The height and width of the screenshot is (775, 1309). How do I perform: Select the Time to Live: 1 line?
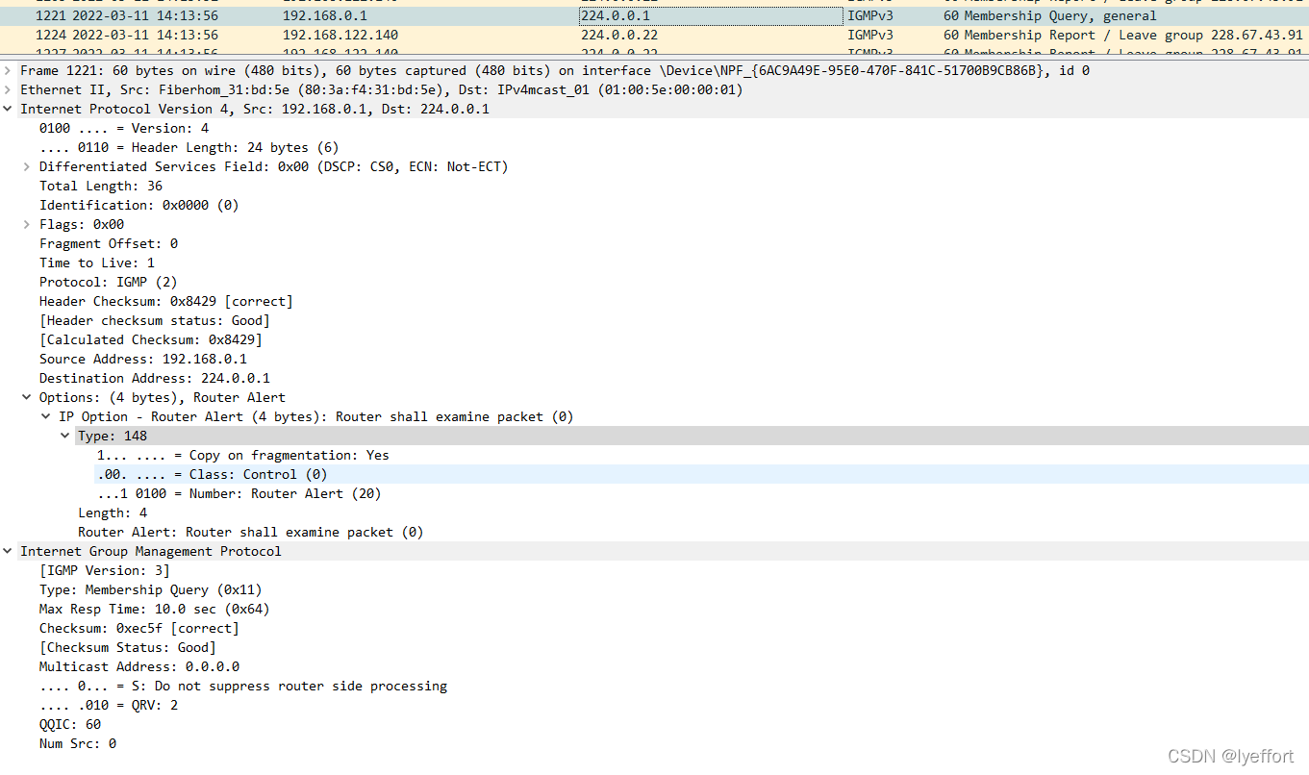97,262
